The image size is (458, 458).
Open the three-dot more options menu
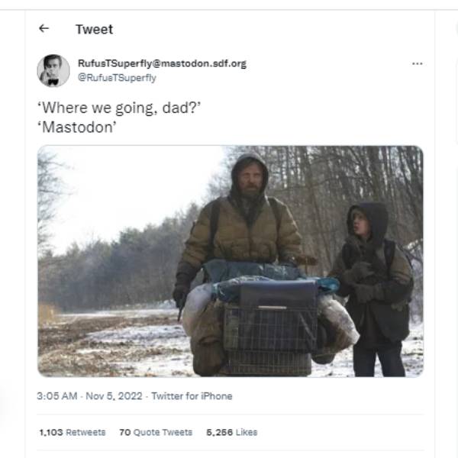(x=417, y=63)
